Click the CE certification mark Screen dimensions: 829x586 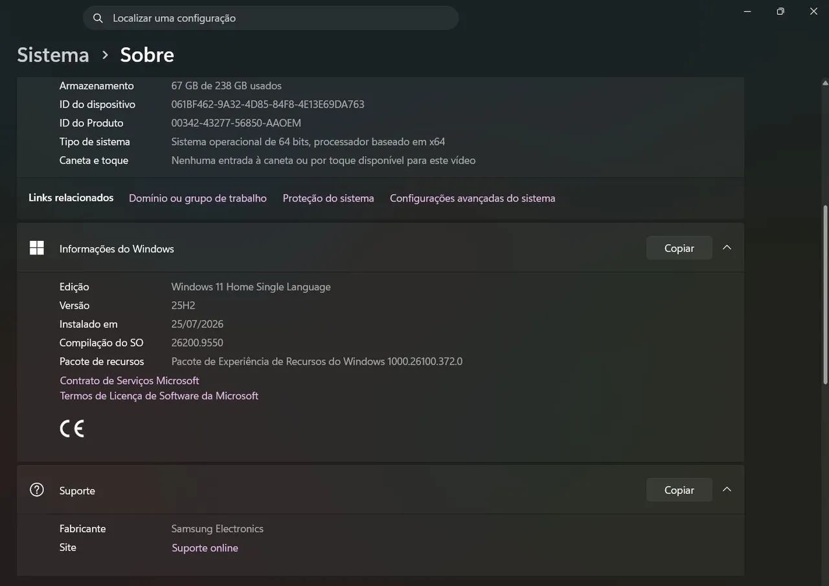[x=72, y=429]
